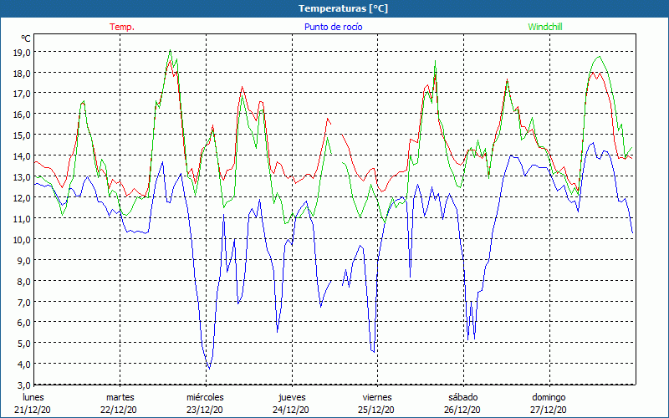Click the 16,0 y-axis value

(x=22, y=115)
